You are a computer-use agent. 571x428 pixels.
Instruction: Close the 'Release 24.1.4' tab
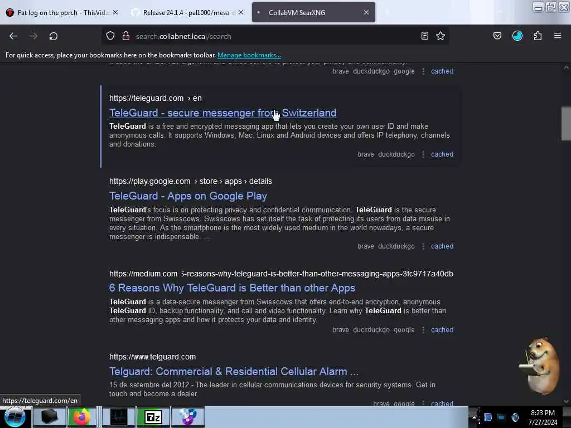(x=241, y=12)
